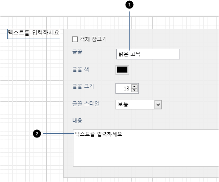Enable the 객체 잠그기 checkbox
Screen dimensions: 219x182
[75, 39]
